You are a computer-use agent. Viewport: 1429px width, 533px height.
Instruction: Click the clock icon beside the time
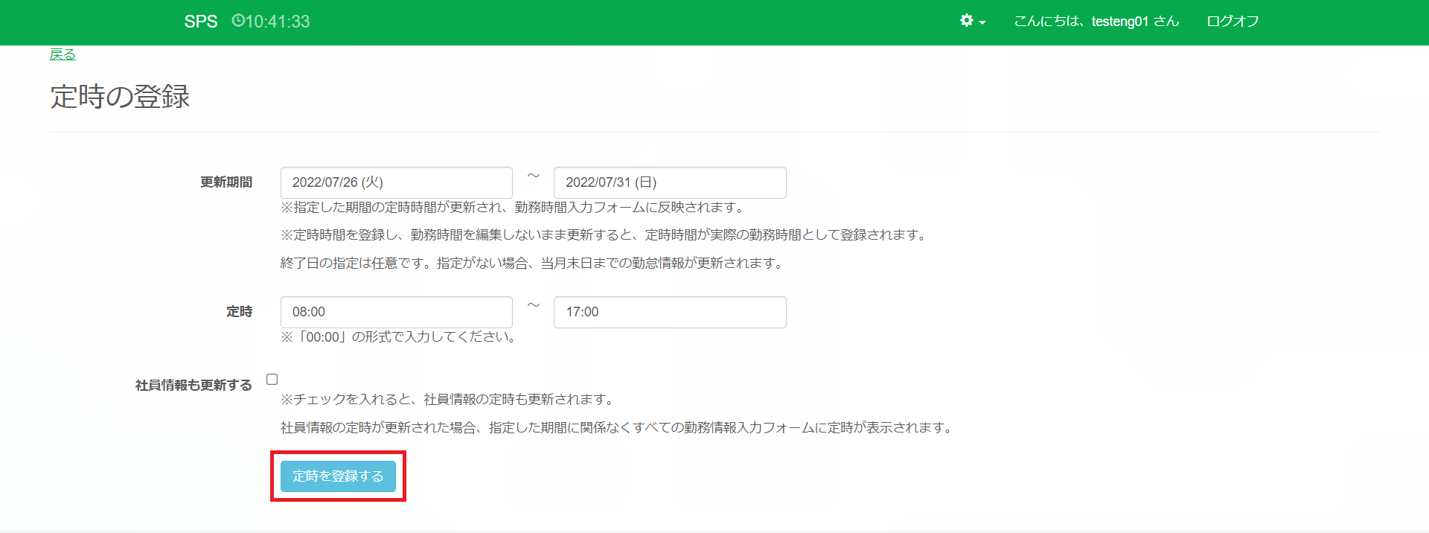[x=238, y=21]
